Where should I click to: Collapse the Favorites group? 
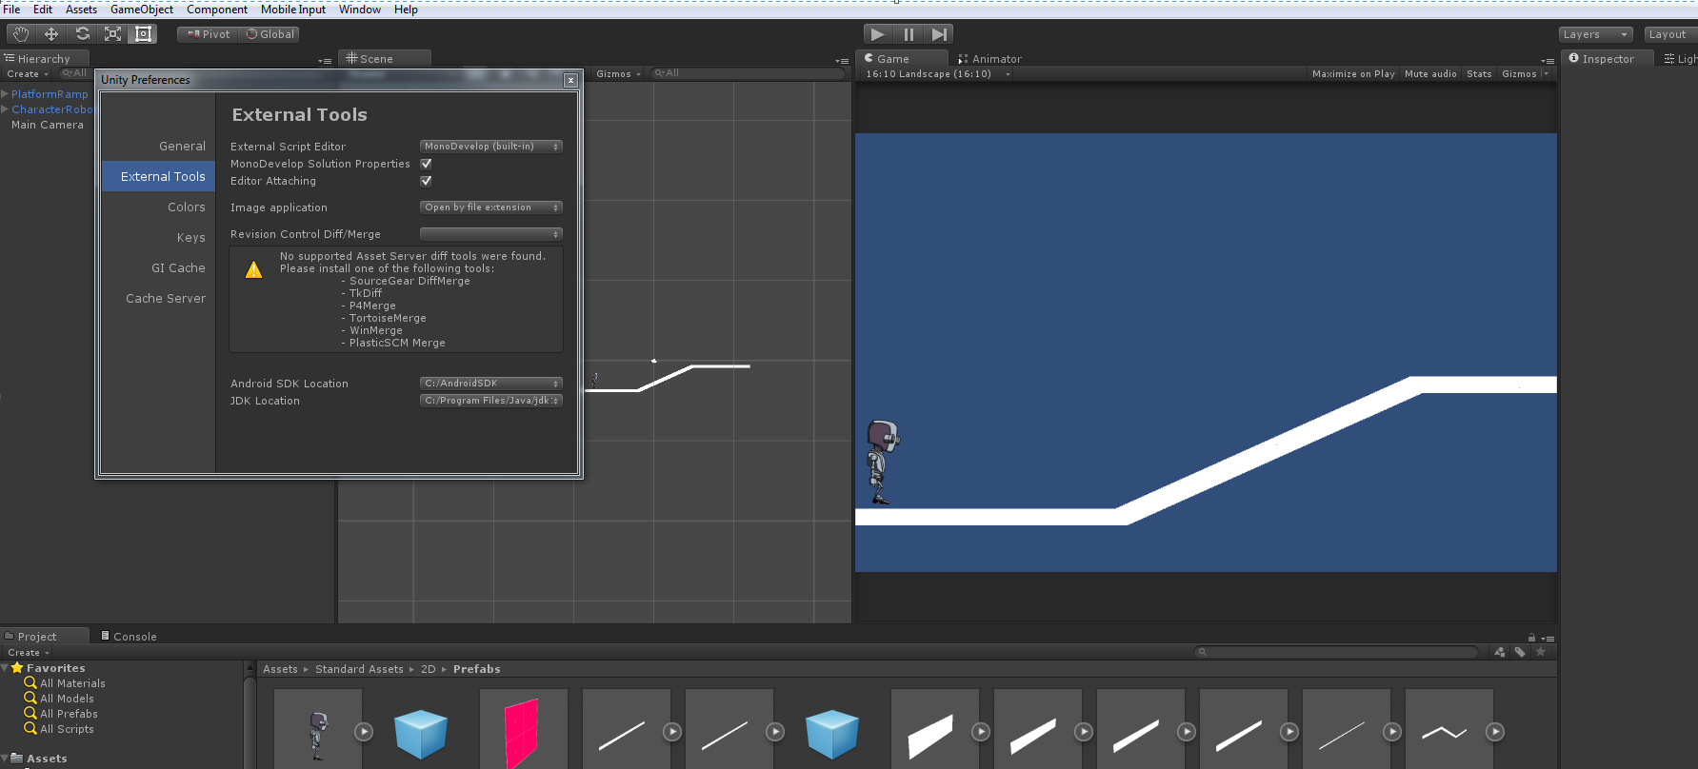pyautogui.click(x=5, y=668)
